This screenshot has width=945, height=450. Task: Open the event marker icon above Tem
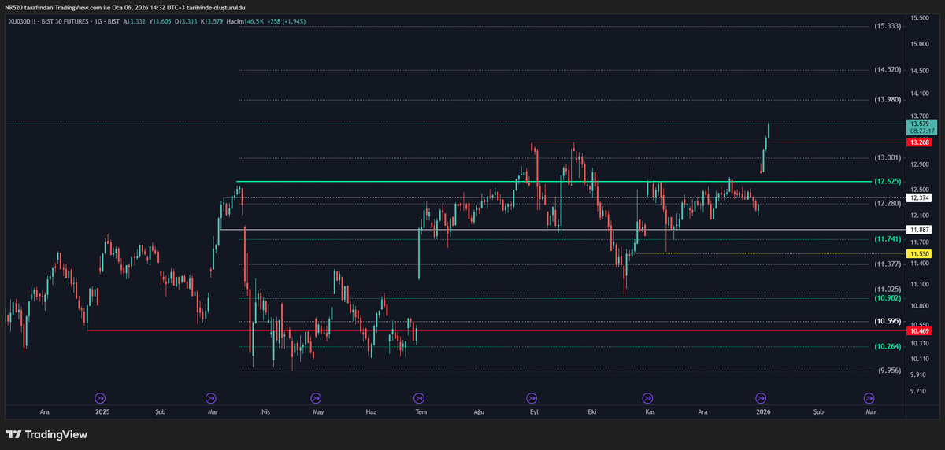click(x=419, y=398)
